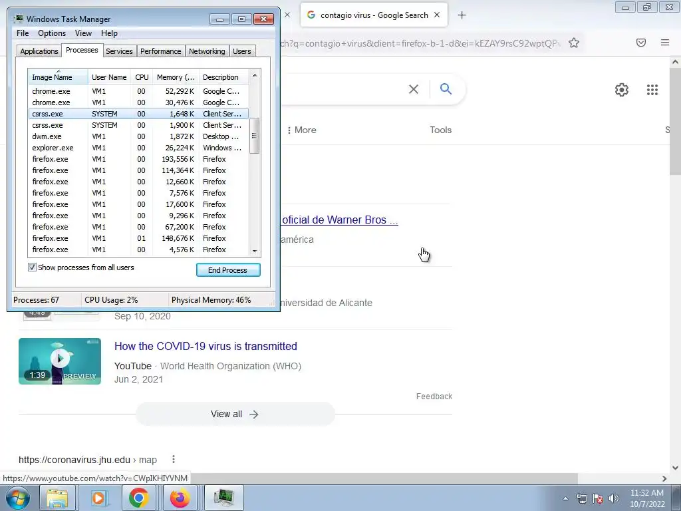Click the process list scroll down arrow

[x=255, y=251]
